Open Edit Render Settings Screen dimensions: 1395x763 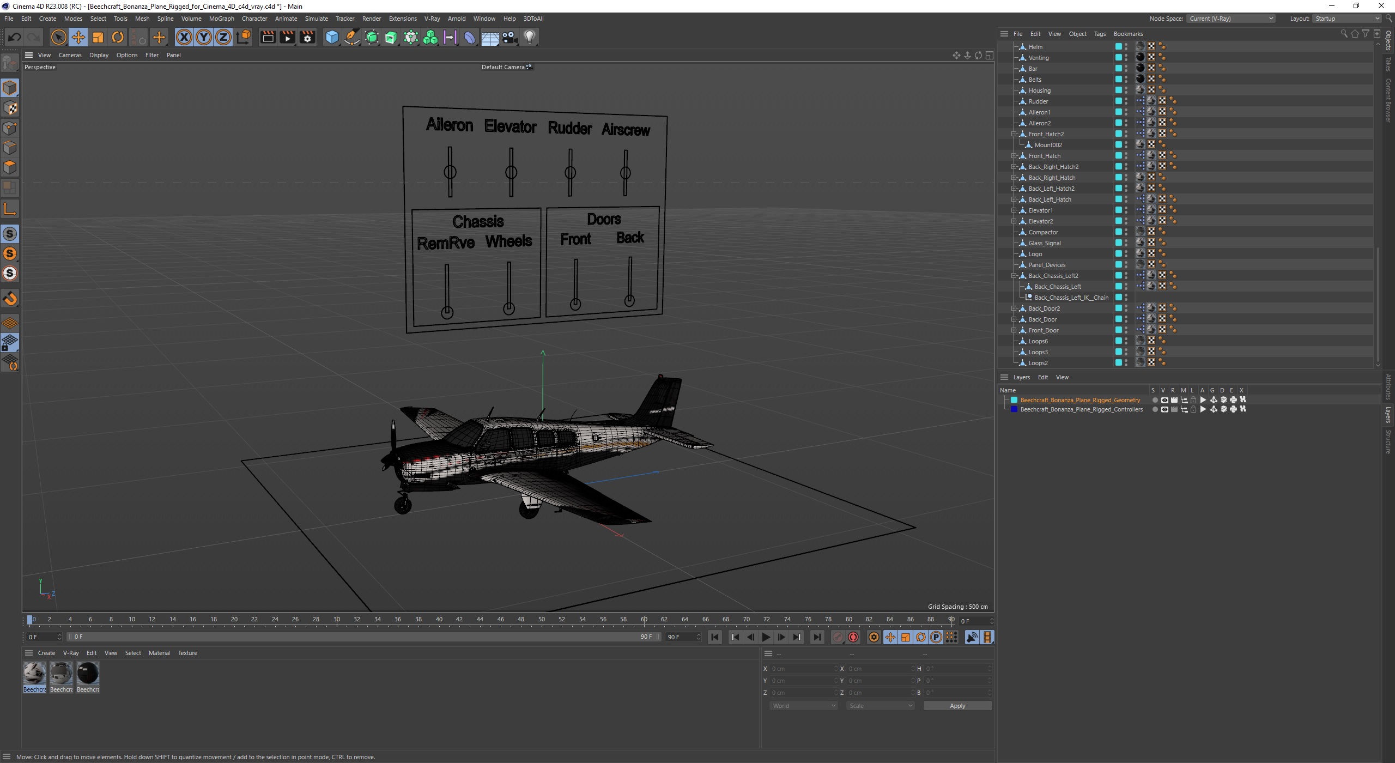307,37
